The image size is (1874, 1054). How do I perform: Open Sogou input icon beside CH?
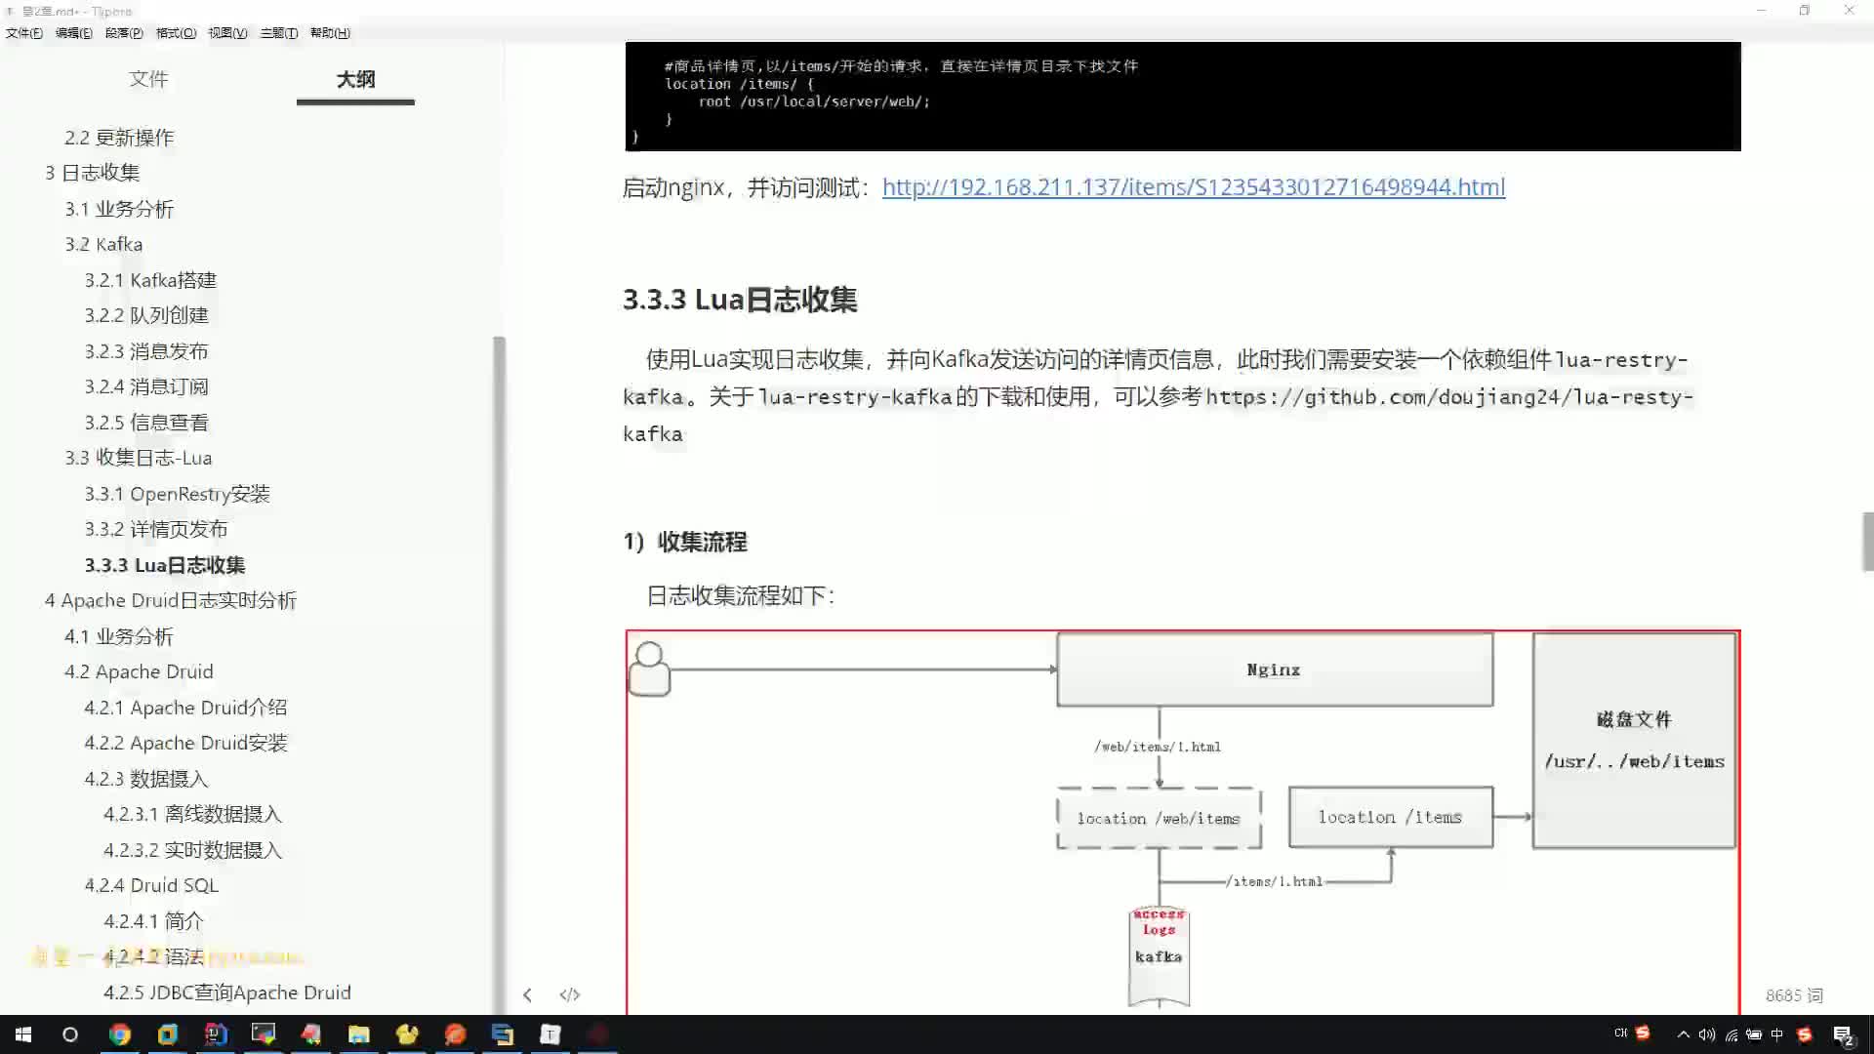pos(1643,1033)
